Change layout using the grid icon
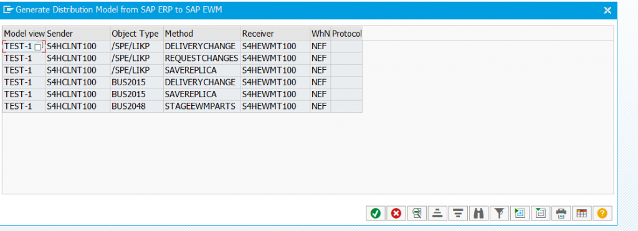The width and height of the screenshot is (638, 231). (x=582, y=213)
